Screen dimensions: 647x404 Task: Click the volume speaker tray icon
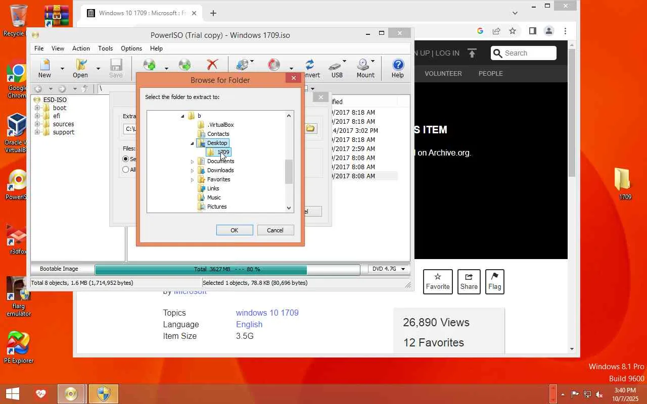point(599,394)
